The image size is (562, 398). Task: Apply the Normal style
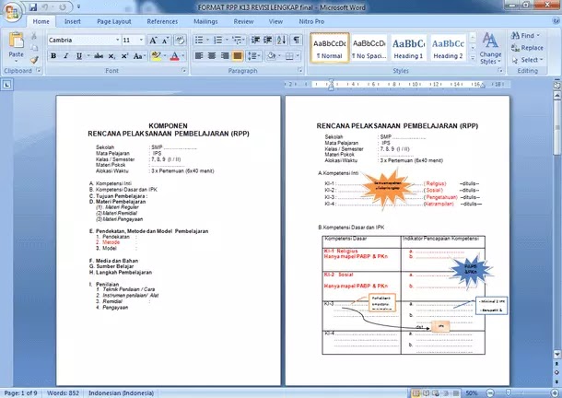[330, 48]
